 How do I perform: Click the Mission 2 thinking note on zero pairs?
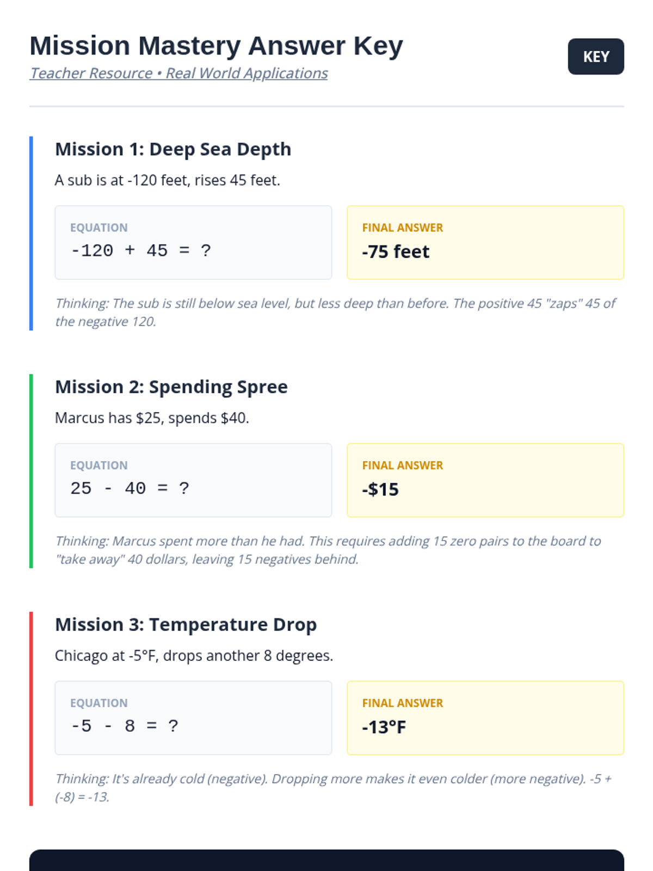(x=328, y=550)
